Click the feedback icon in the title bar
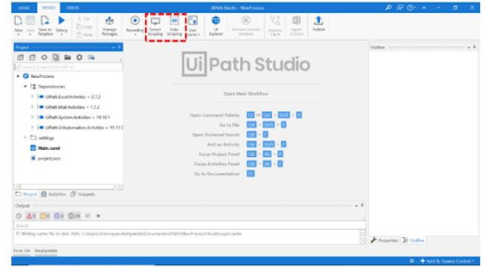This screenshot has width=488, height=267. click(x=400, y=7)
